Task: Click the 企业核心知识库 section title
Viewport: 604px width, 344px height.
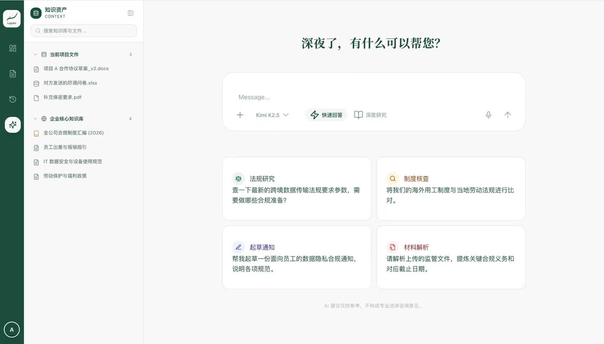Action: [x=67, y=119]
